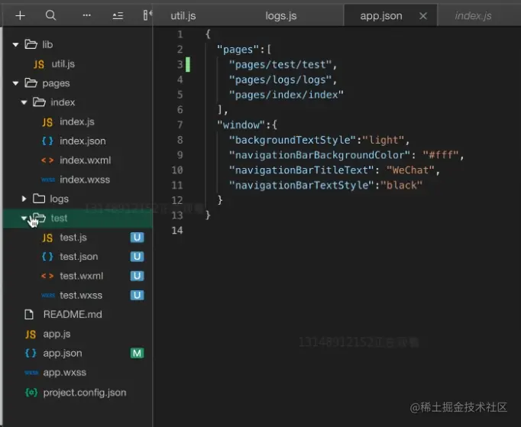The image size is (521, 427).
Task: Click the braces icon of app.json in tree
Action: coord(31,353)
